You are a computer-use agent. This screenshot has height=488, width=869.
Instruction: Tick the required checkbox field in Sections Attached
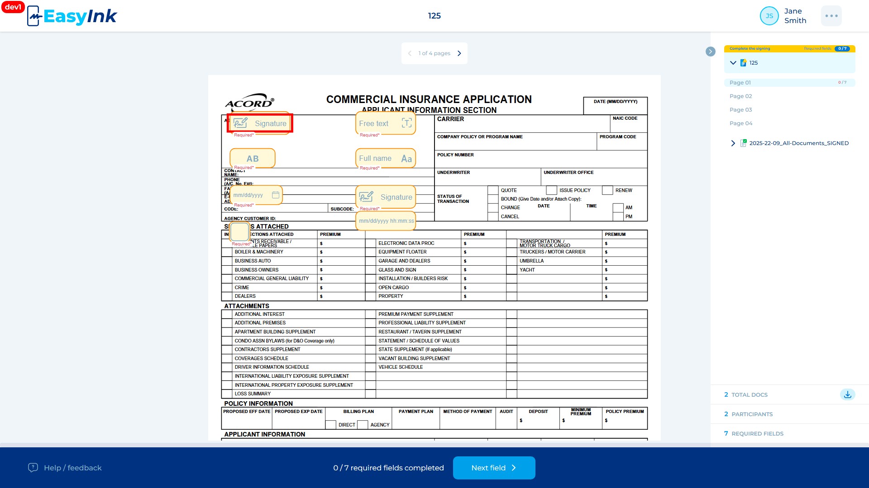pos(240,232)
